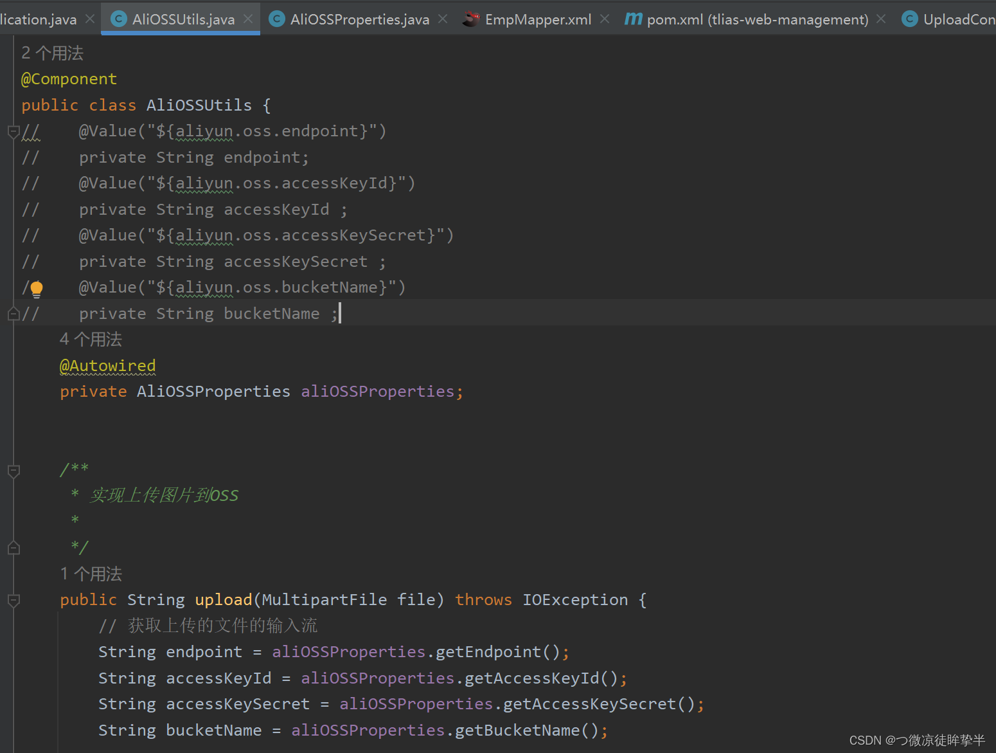Click the Javadoc text '实现上传图片到OSS'
996x753 pixels.
click(164, 495)
